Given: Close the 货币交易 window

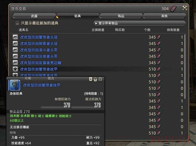Looking at the screenshot, I should pyautogui.click(x=184, y=8).
